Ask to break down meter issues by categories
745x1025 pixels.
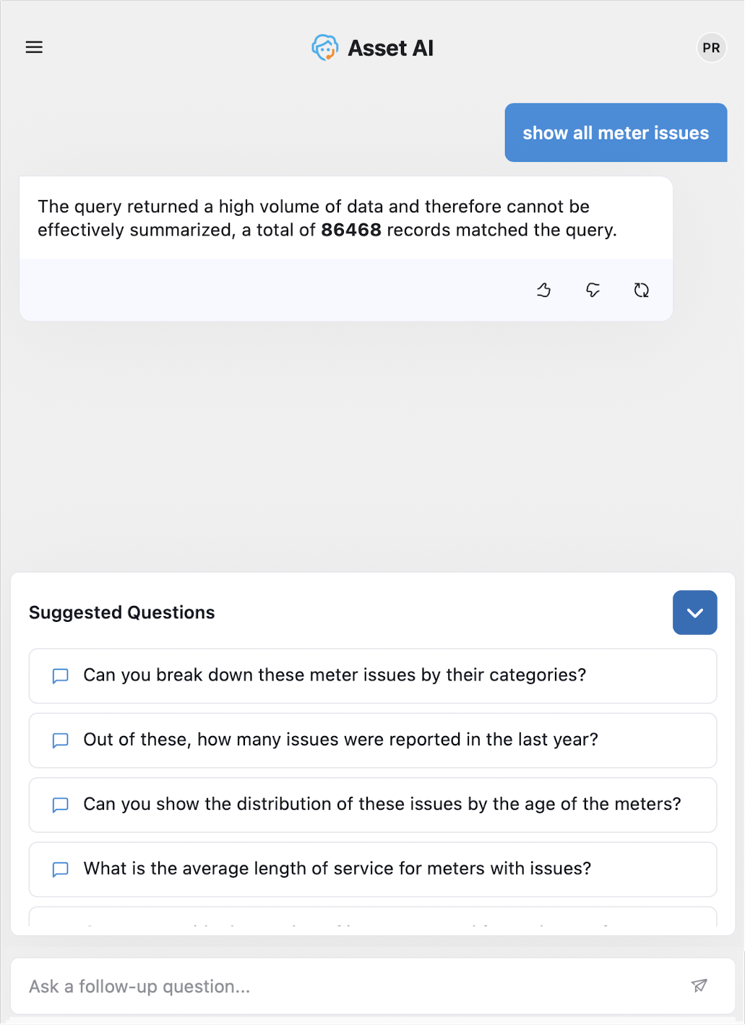[x=335, y=675]
